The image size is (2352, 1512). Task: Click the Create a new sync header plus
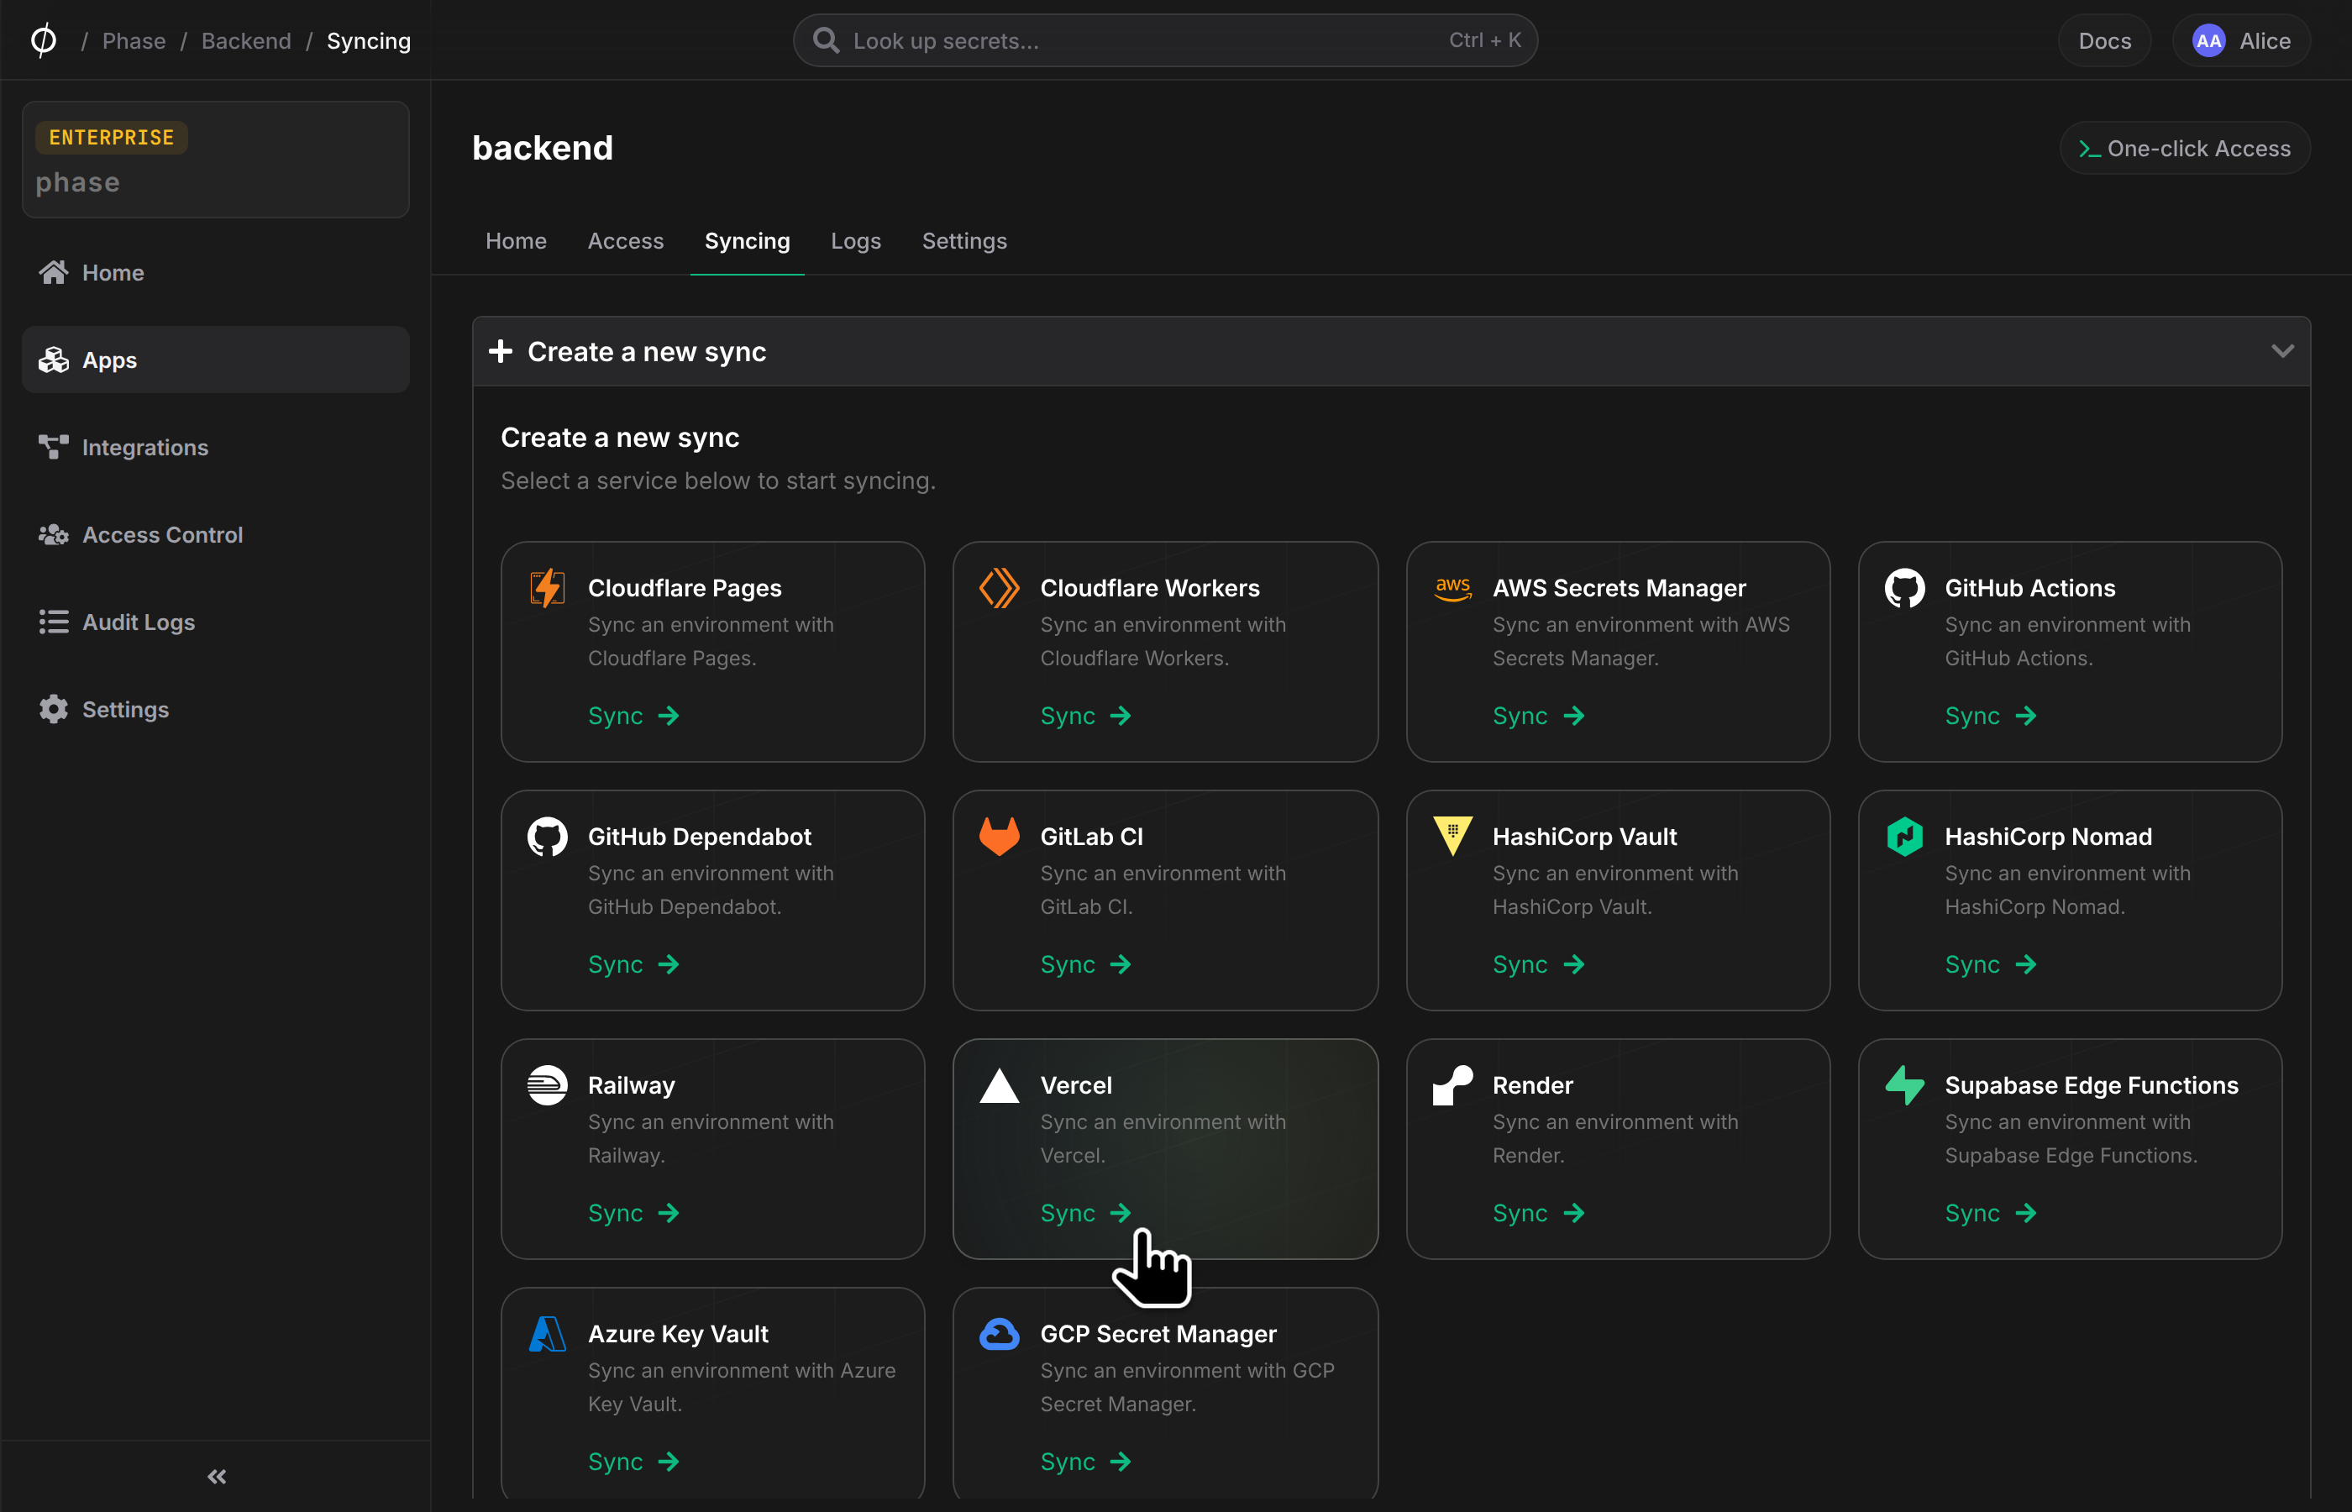501,350
